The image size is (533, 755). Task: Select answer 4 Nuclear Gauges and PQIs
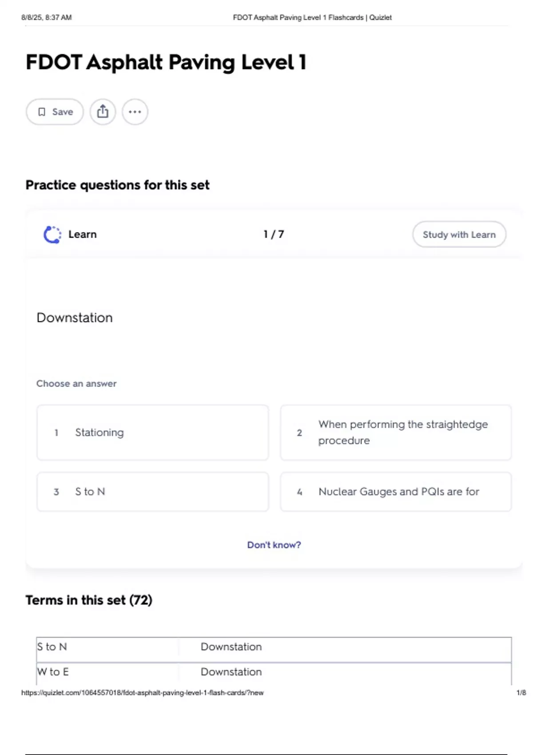click(x=396, y=492)
